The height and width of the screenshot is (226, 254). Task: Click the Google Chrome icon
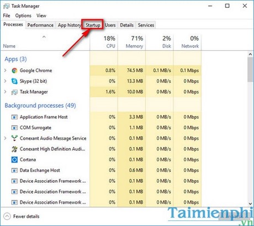click(14, 71)
